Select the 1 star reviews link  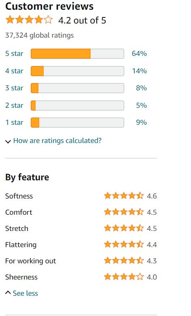point(14,122)
